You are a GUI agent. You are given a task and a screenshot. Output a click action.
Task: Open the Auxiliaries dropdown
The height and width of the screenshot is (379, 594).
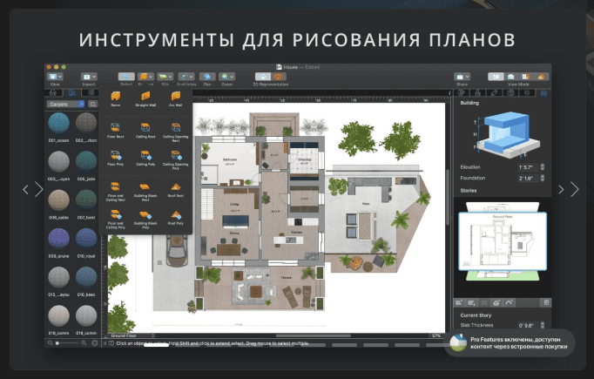pos(186,77)
